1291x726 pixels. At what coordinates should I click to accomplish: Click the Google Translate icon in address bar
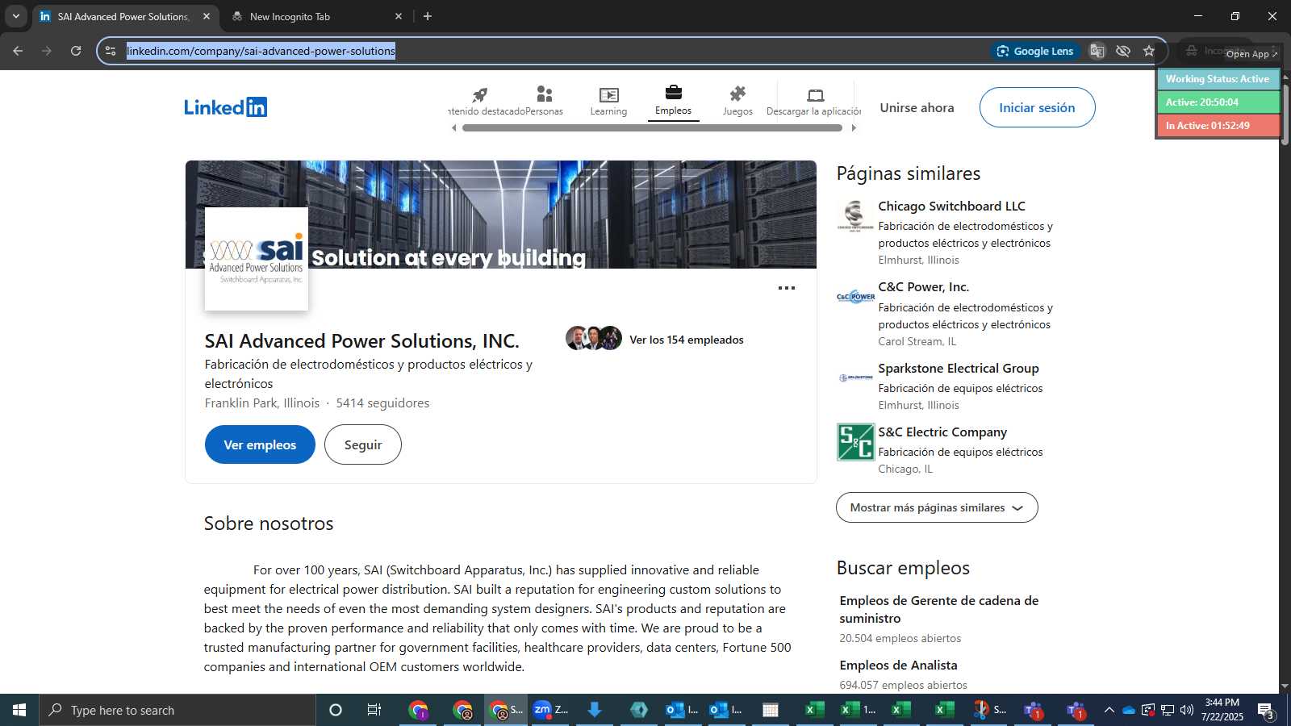click(x=1097, y=51)
